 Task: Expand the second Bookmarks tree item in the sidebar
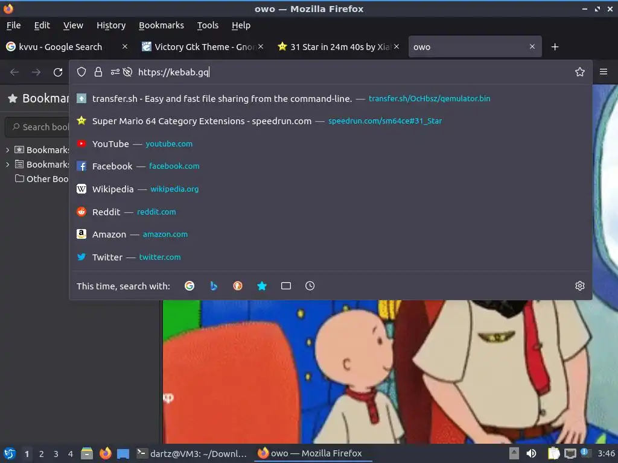coord(7,165)
